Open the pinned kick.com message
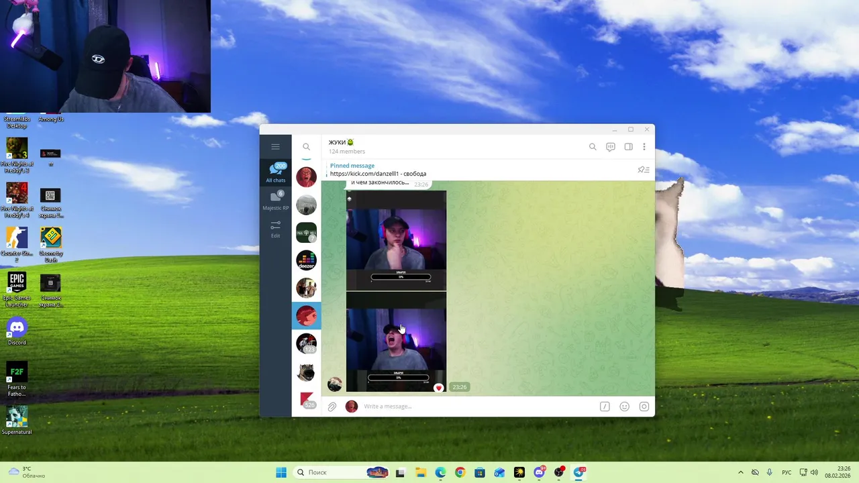 480,170
